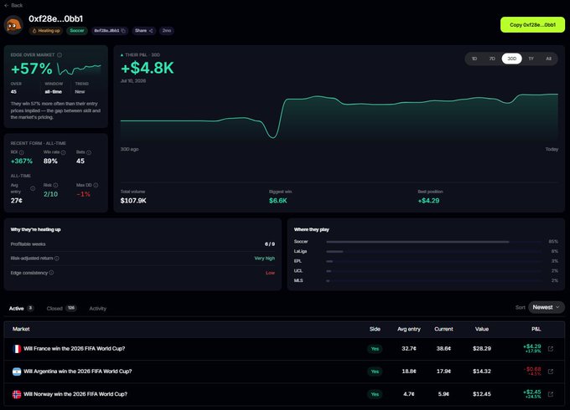Click the France flag icon
The image size is (570, 410).
[x=17, y=349]
